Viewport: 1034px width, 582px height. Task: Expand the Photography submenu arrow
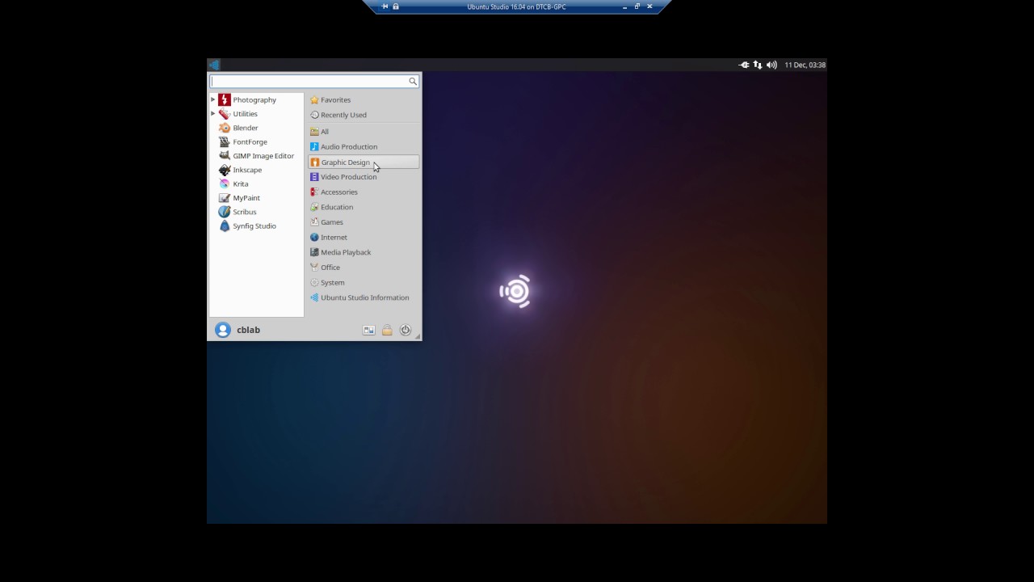213,99
